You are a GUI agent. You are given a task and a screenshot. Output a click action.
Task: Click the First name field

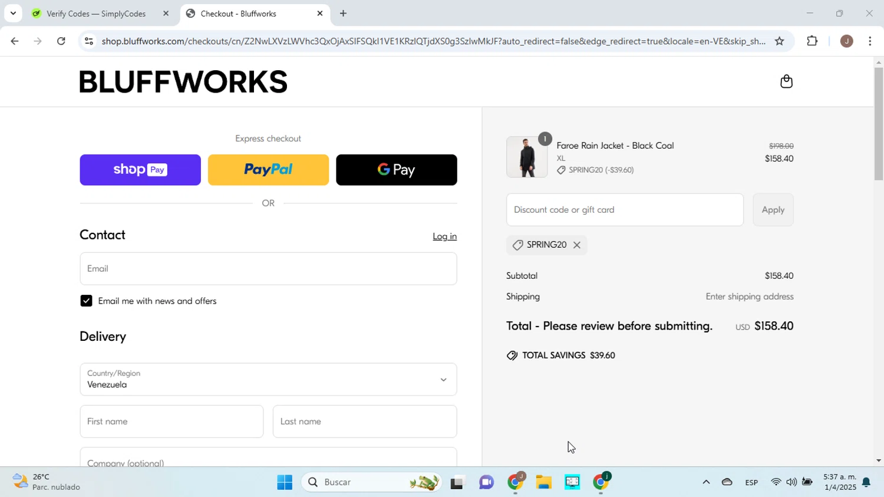click(171, 422)
